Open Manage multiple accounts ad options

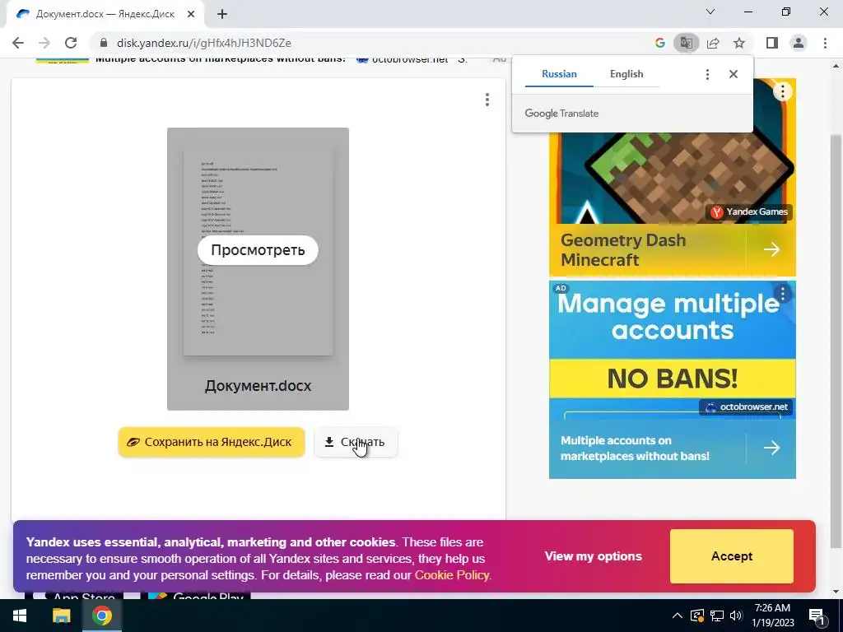click(x=783, y=294)
